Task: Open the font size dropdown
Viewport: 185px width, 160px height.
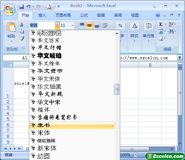Action: (72, 25)
